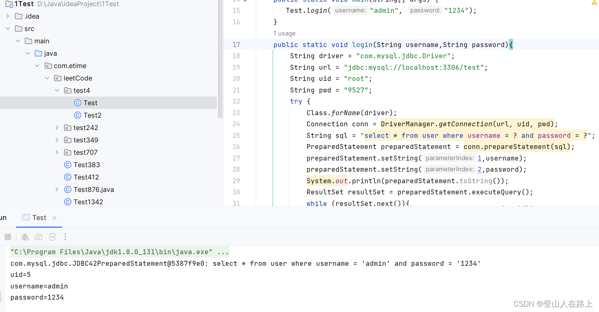
Task: Click the src folder icon
Action: (x=18, y=28)
